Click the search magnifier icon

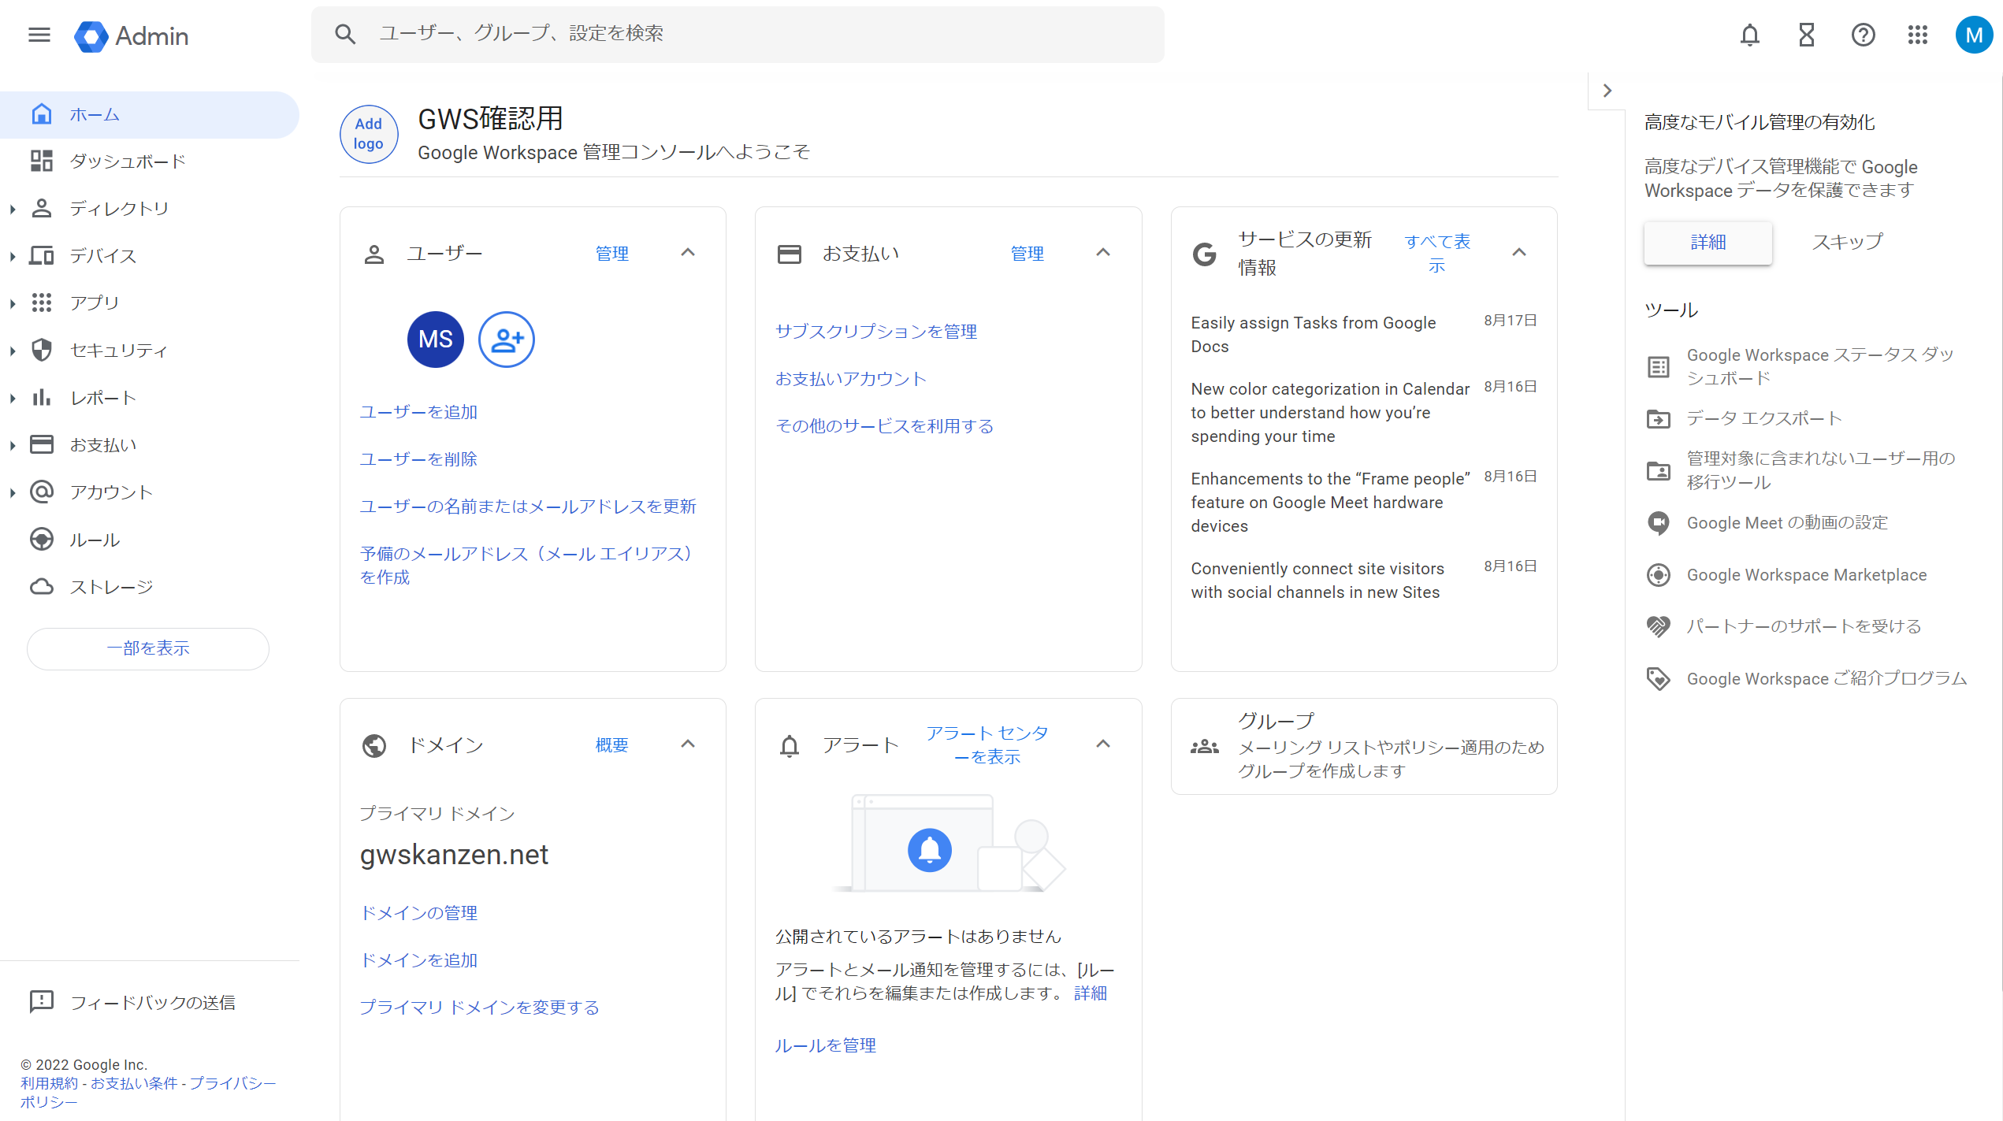344,34
